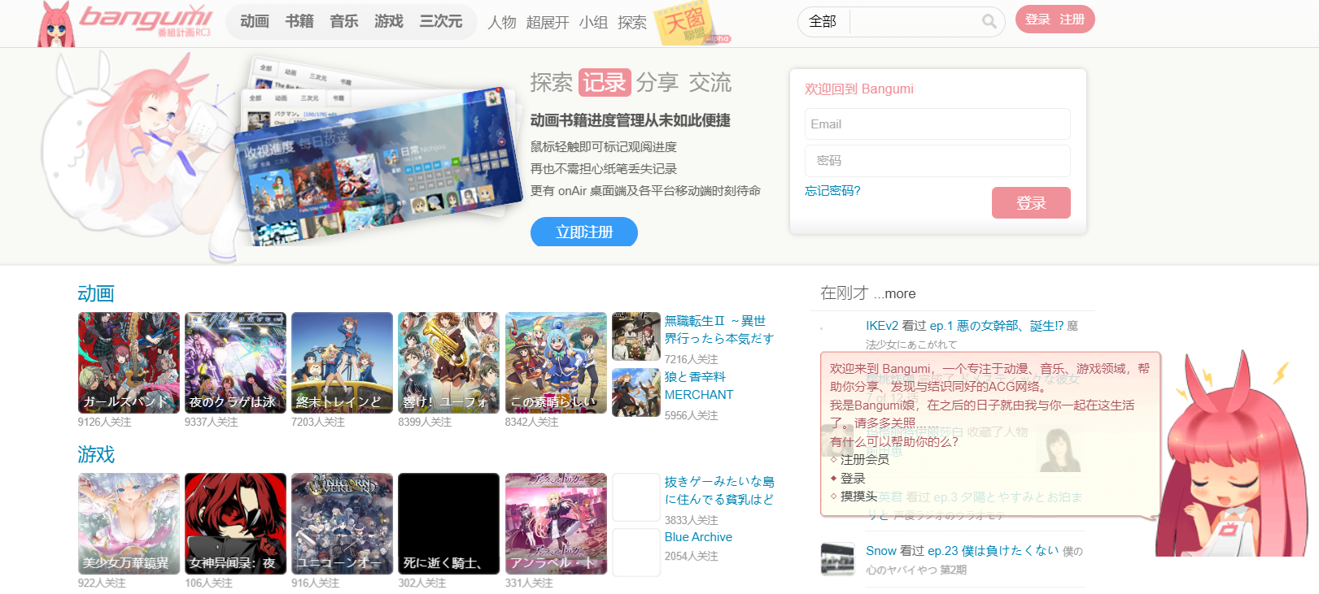The width and height of the screenshot is (1319, 594).
Task: Open the 女神异闻录: 夜 game cover
Action: (235, 523)
